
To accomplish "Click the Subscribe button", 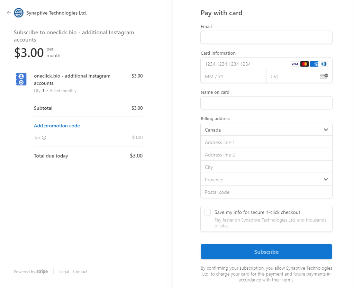I will [266, 252].
